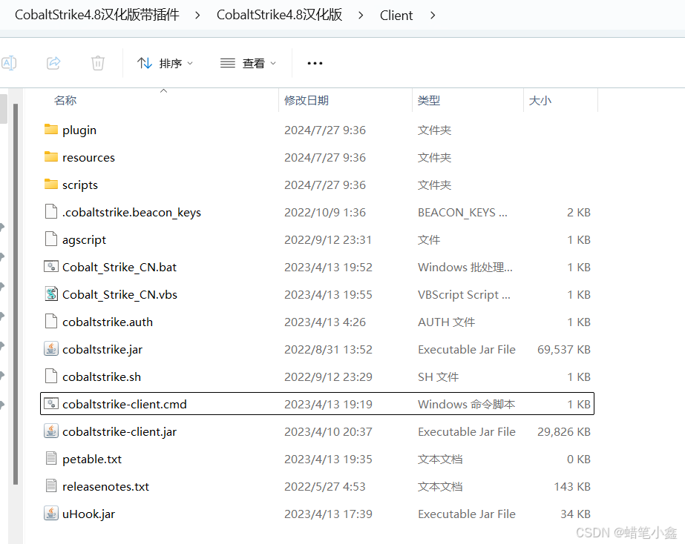Click the agscript file icon
The width and height of the screenshot is (685, 544).
click(x=51, y=239)
